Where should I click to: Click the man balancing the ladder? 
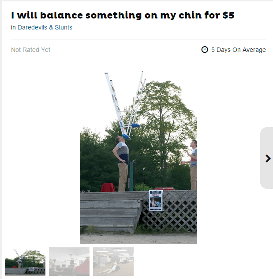121,163
